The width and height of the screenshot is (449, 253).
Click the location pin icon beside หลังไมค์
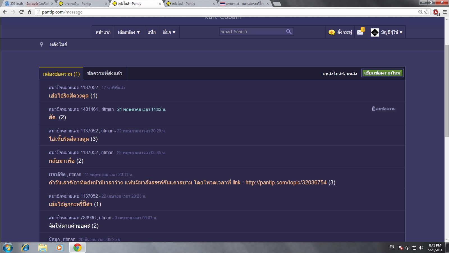pyautogui.click(x=42, y=44)
